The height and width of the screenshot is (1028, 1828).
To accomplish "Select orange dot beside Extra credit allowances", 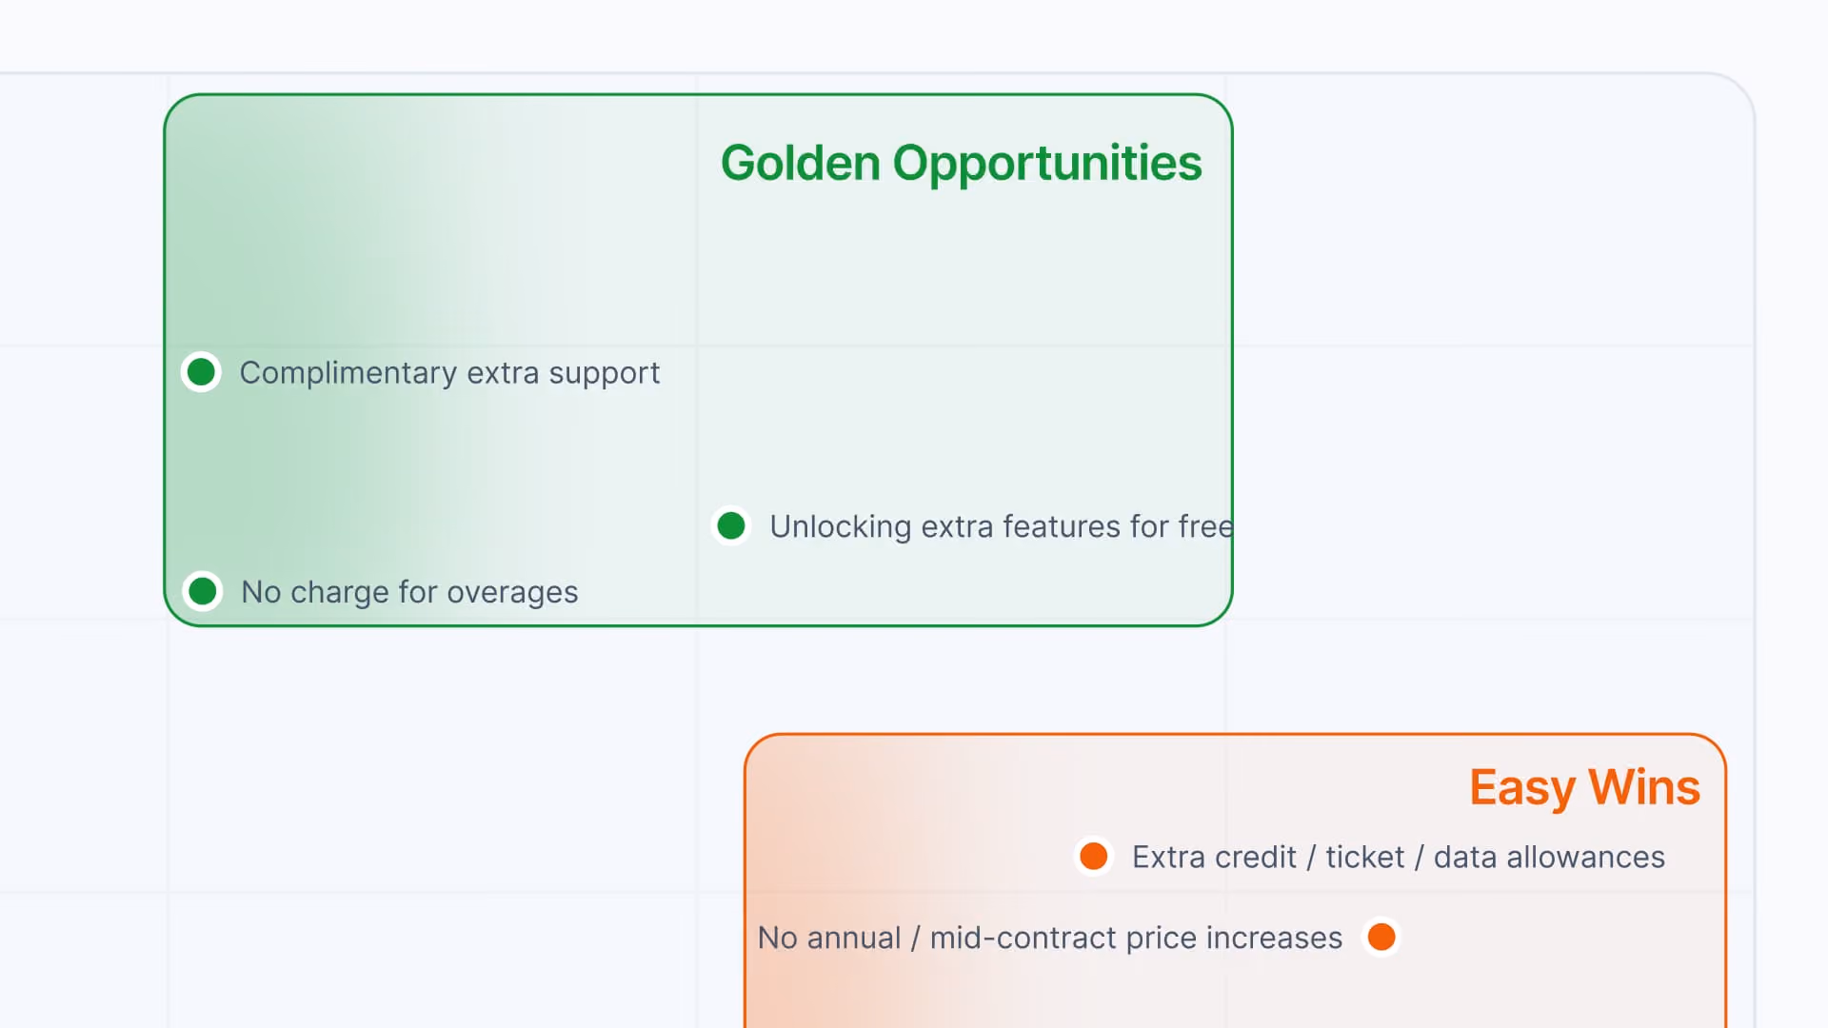I will [x=1094, y=856].
